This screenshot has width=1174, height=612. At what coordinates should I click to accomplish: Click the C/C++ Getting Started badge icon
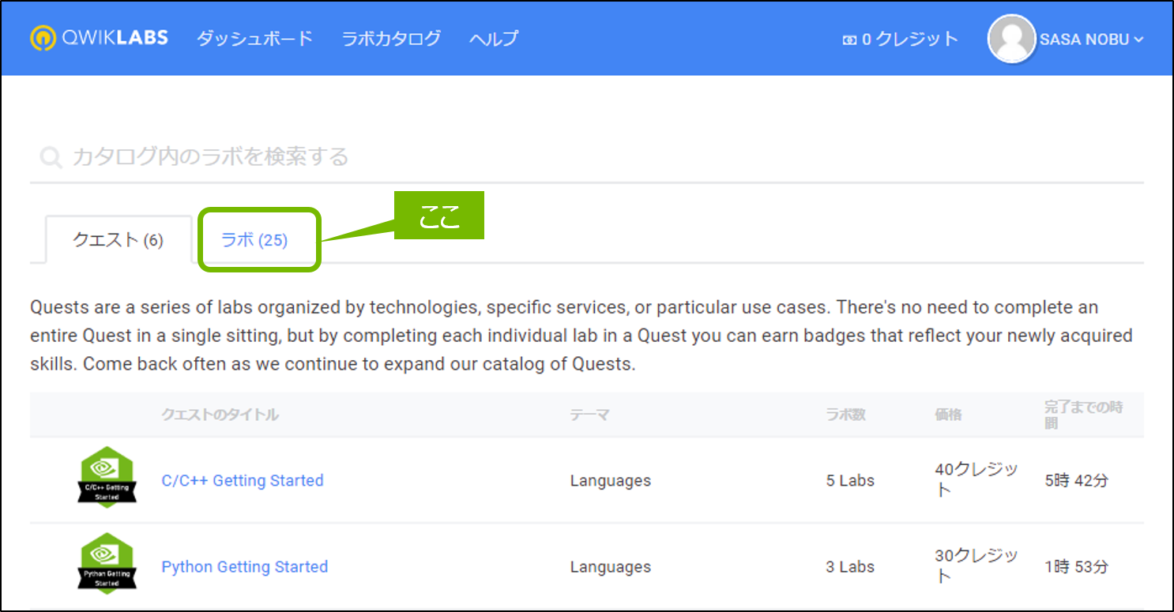click(107, 477)
